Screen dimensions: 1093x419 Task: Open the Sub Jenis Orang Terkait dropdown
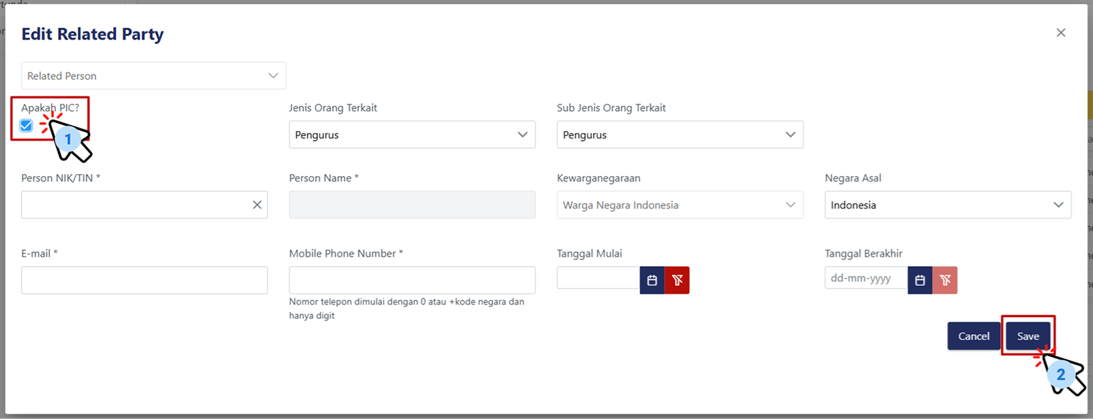(x=679, y=135)
